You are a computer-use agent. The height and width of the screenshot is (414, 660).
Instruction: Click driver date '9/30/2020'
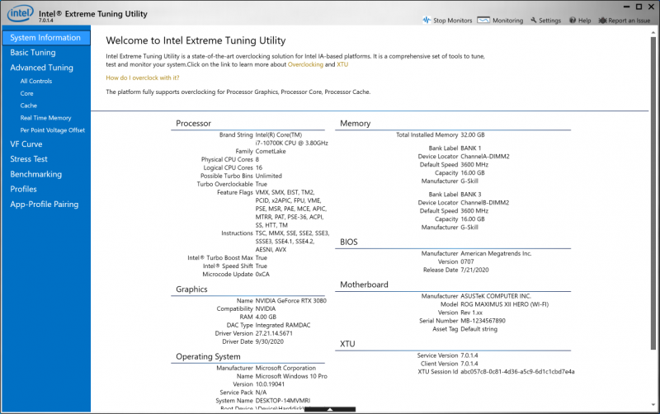(x=270, y=341)
